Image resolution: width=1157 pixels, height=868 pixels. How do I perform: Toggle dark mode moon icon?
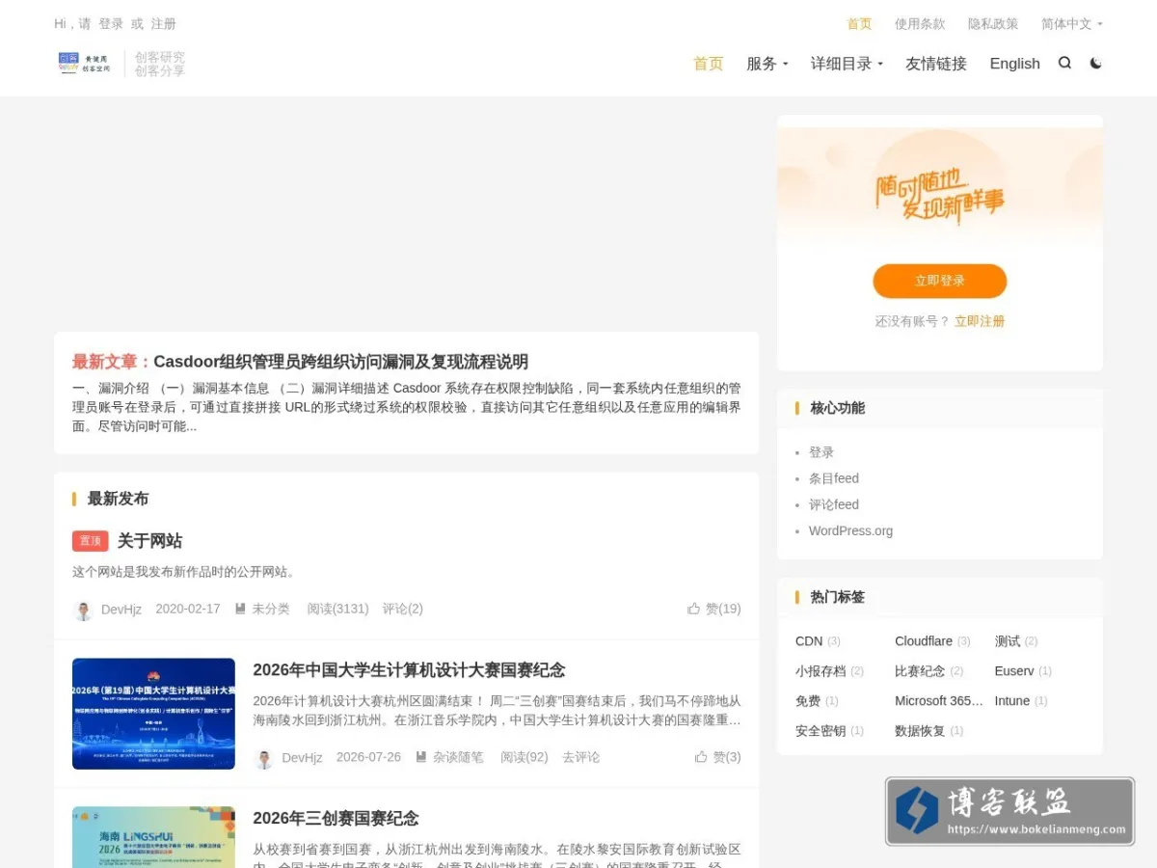click(x=1095, y=63)
